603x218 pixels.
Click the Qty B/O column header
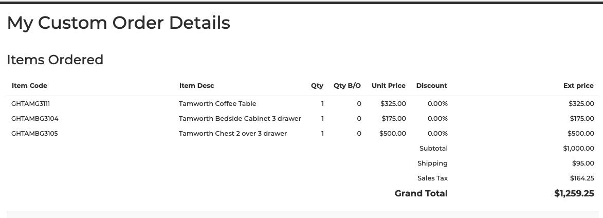[x=348, y=86]
